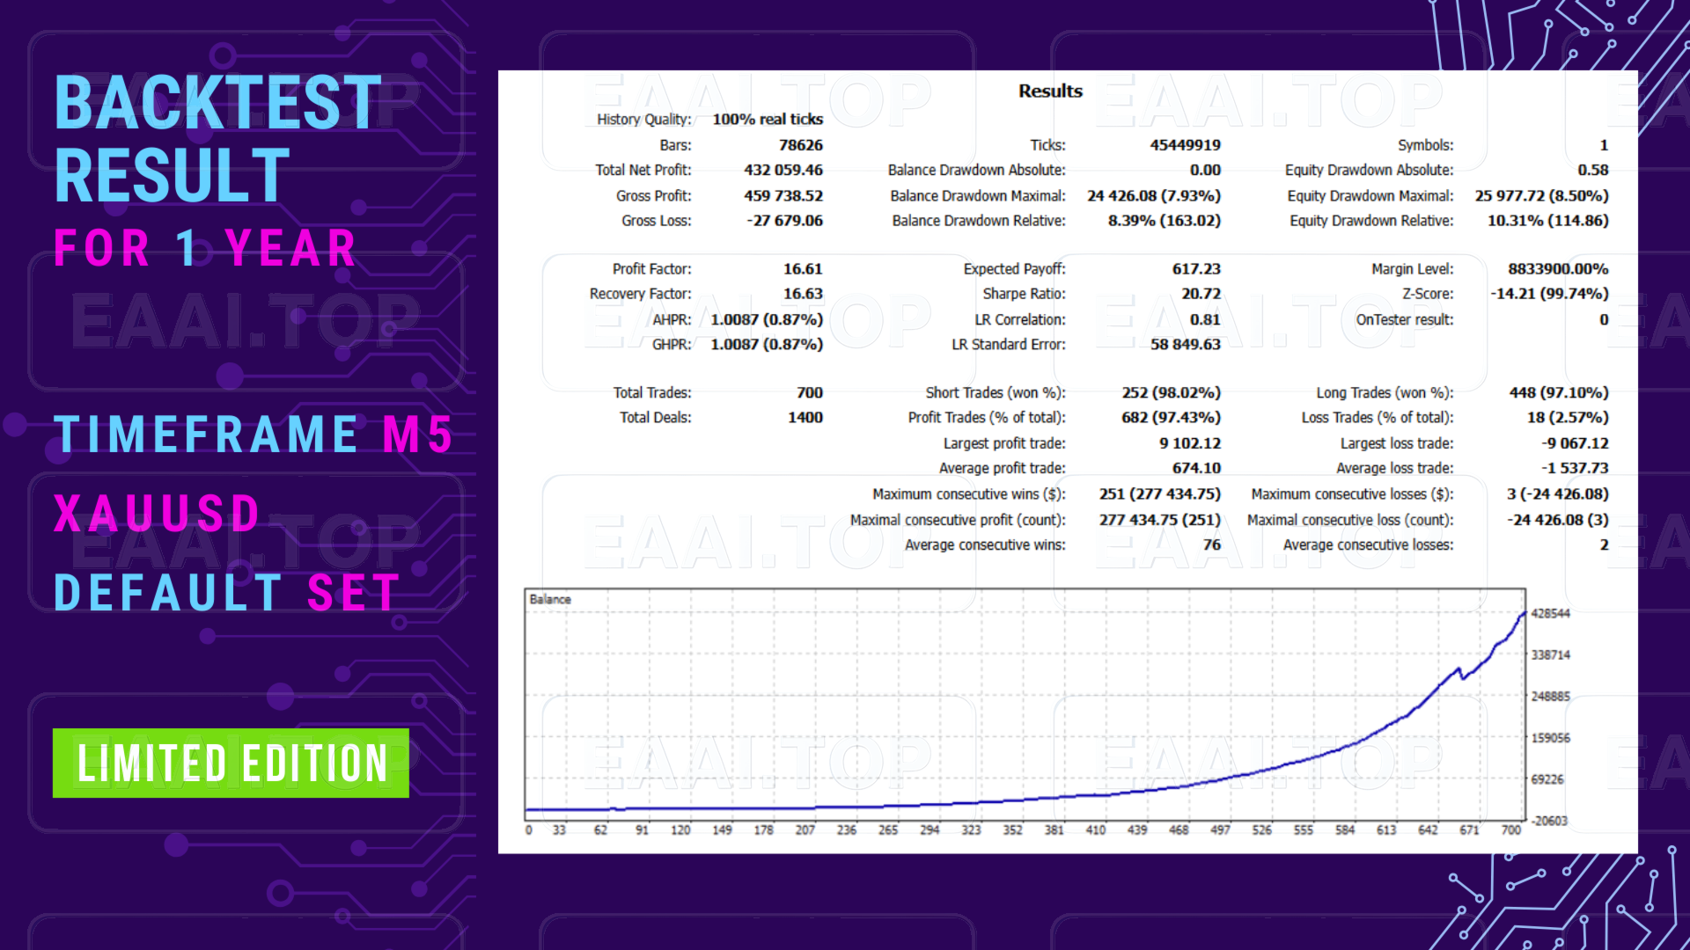Click the LIMITED EDITION button
This screenshot has height=950, width=1690.
point(231,762)
